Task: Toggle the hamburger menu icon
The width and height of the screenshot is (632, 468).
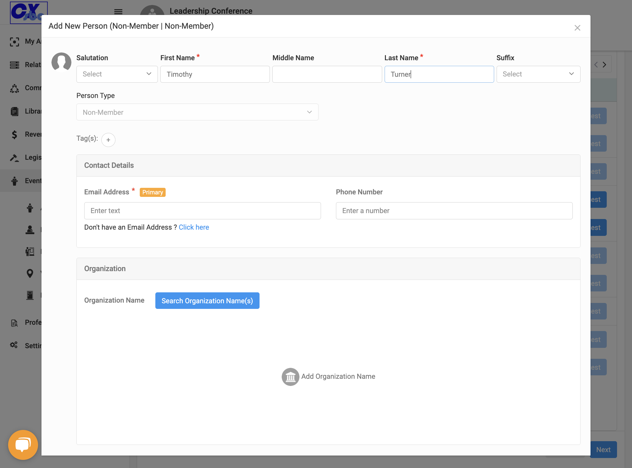Action: tap(118, 12)
